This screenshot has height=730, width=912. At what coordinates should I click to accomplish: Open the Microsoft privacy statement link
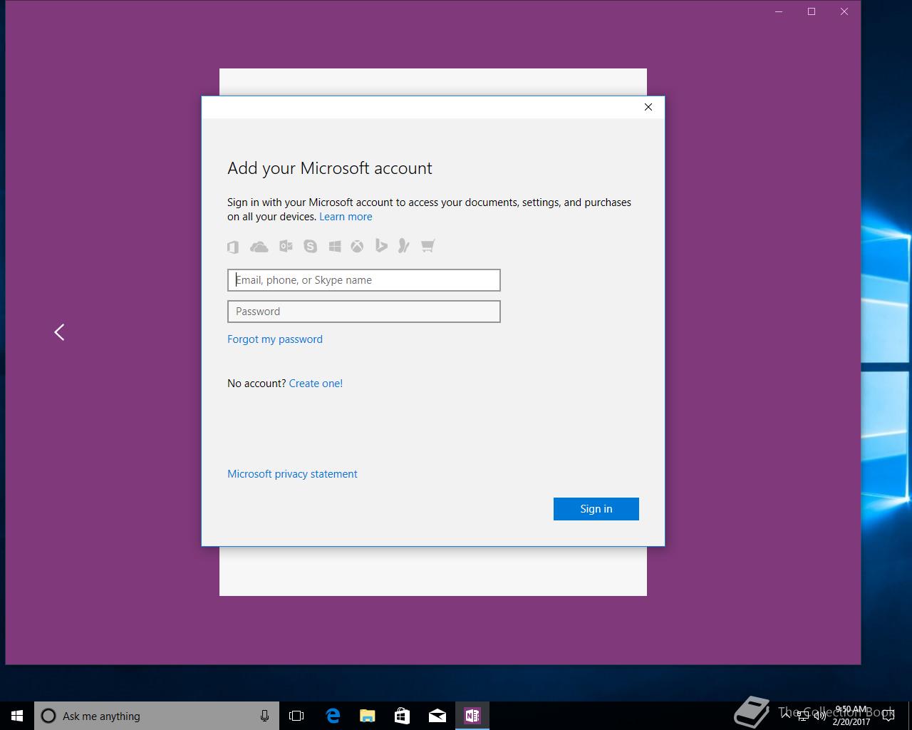tap(292, 474)
